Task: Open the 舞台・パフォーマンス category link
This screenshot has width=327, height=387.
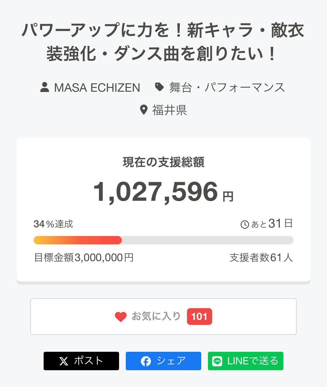Action: click(x=227, y=88)
